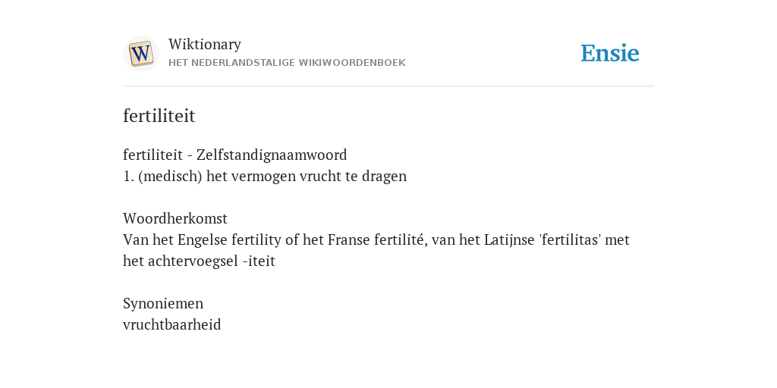777x388 pixels.
Task: Click the word 'Latijnse' in the etymology
Action: click(x=509, y=240)
